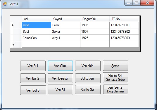The height and width of the screenshot is (110, 157).
Task: Select the cell containing Akgul
Action: click(65, 38)
